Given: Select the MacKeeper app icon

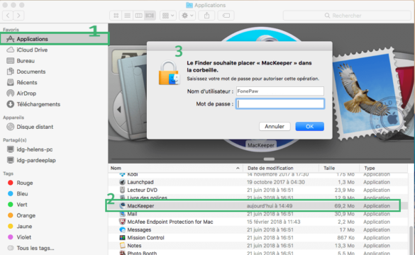Looking at the screenshot, I should (x=122, y=205).
